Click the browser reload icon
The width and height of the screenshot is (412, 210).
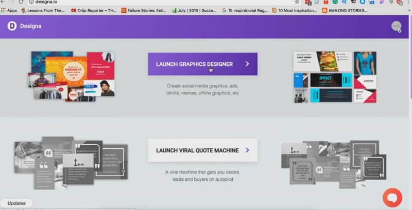pos(21,2)
